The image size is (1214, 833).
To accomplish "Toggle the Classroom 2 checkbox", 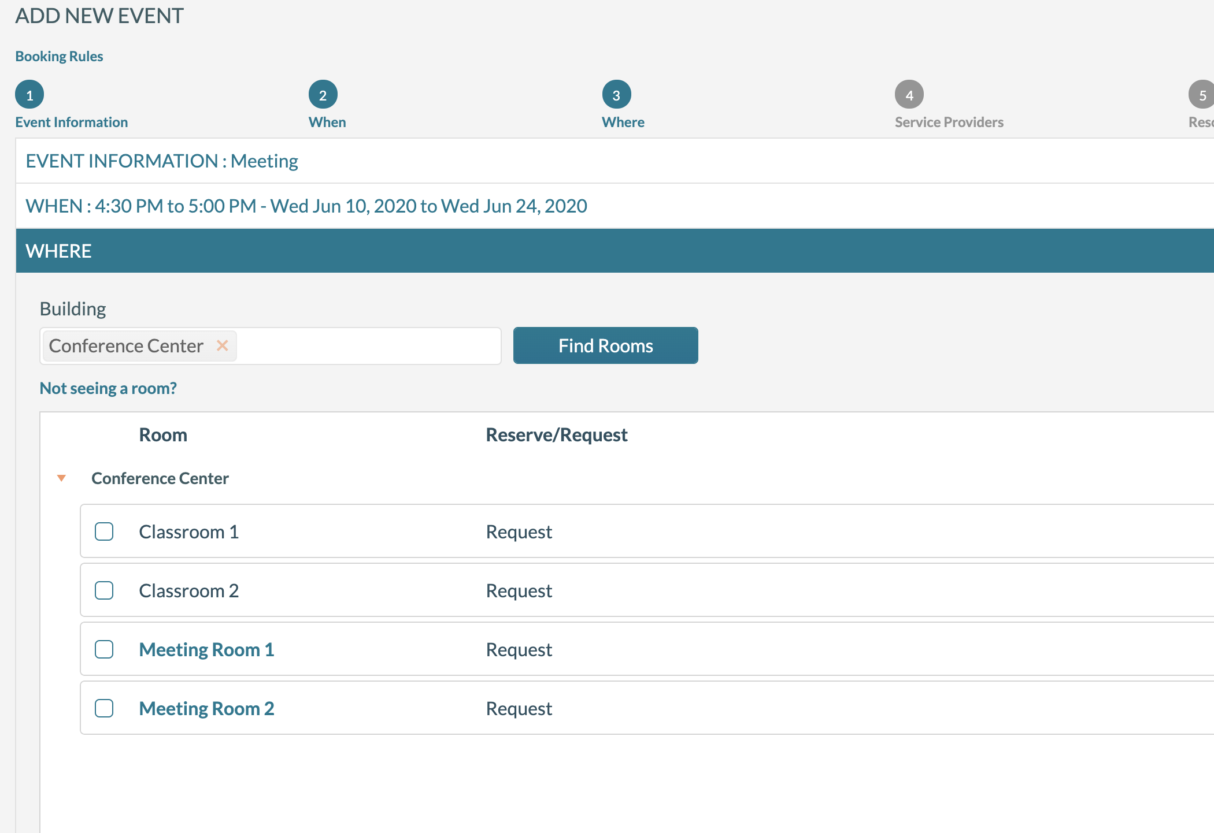I will [x=104, y=590].
